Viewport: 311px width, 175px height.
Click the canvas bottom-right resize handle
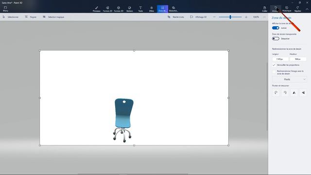coord(228,145)
